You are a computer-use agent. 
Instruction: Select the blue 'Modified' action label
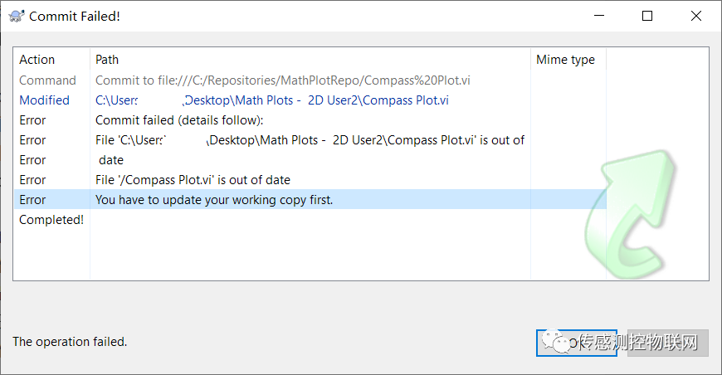tap(45, 100)
